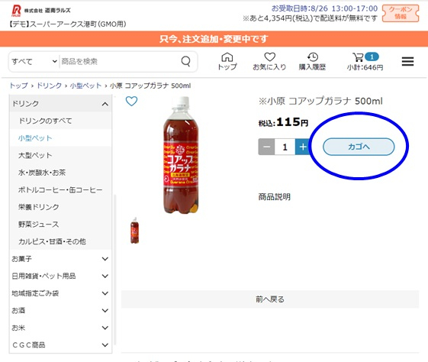Expand the お菓子 category
428x362 pixels.
click(x=60, y=259)
